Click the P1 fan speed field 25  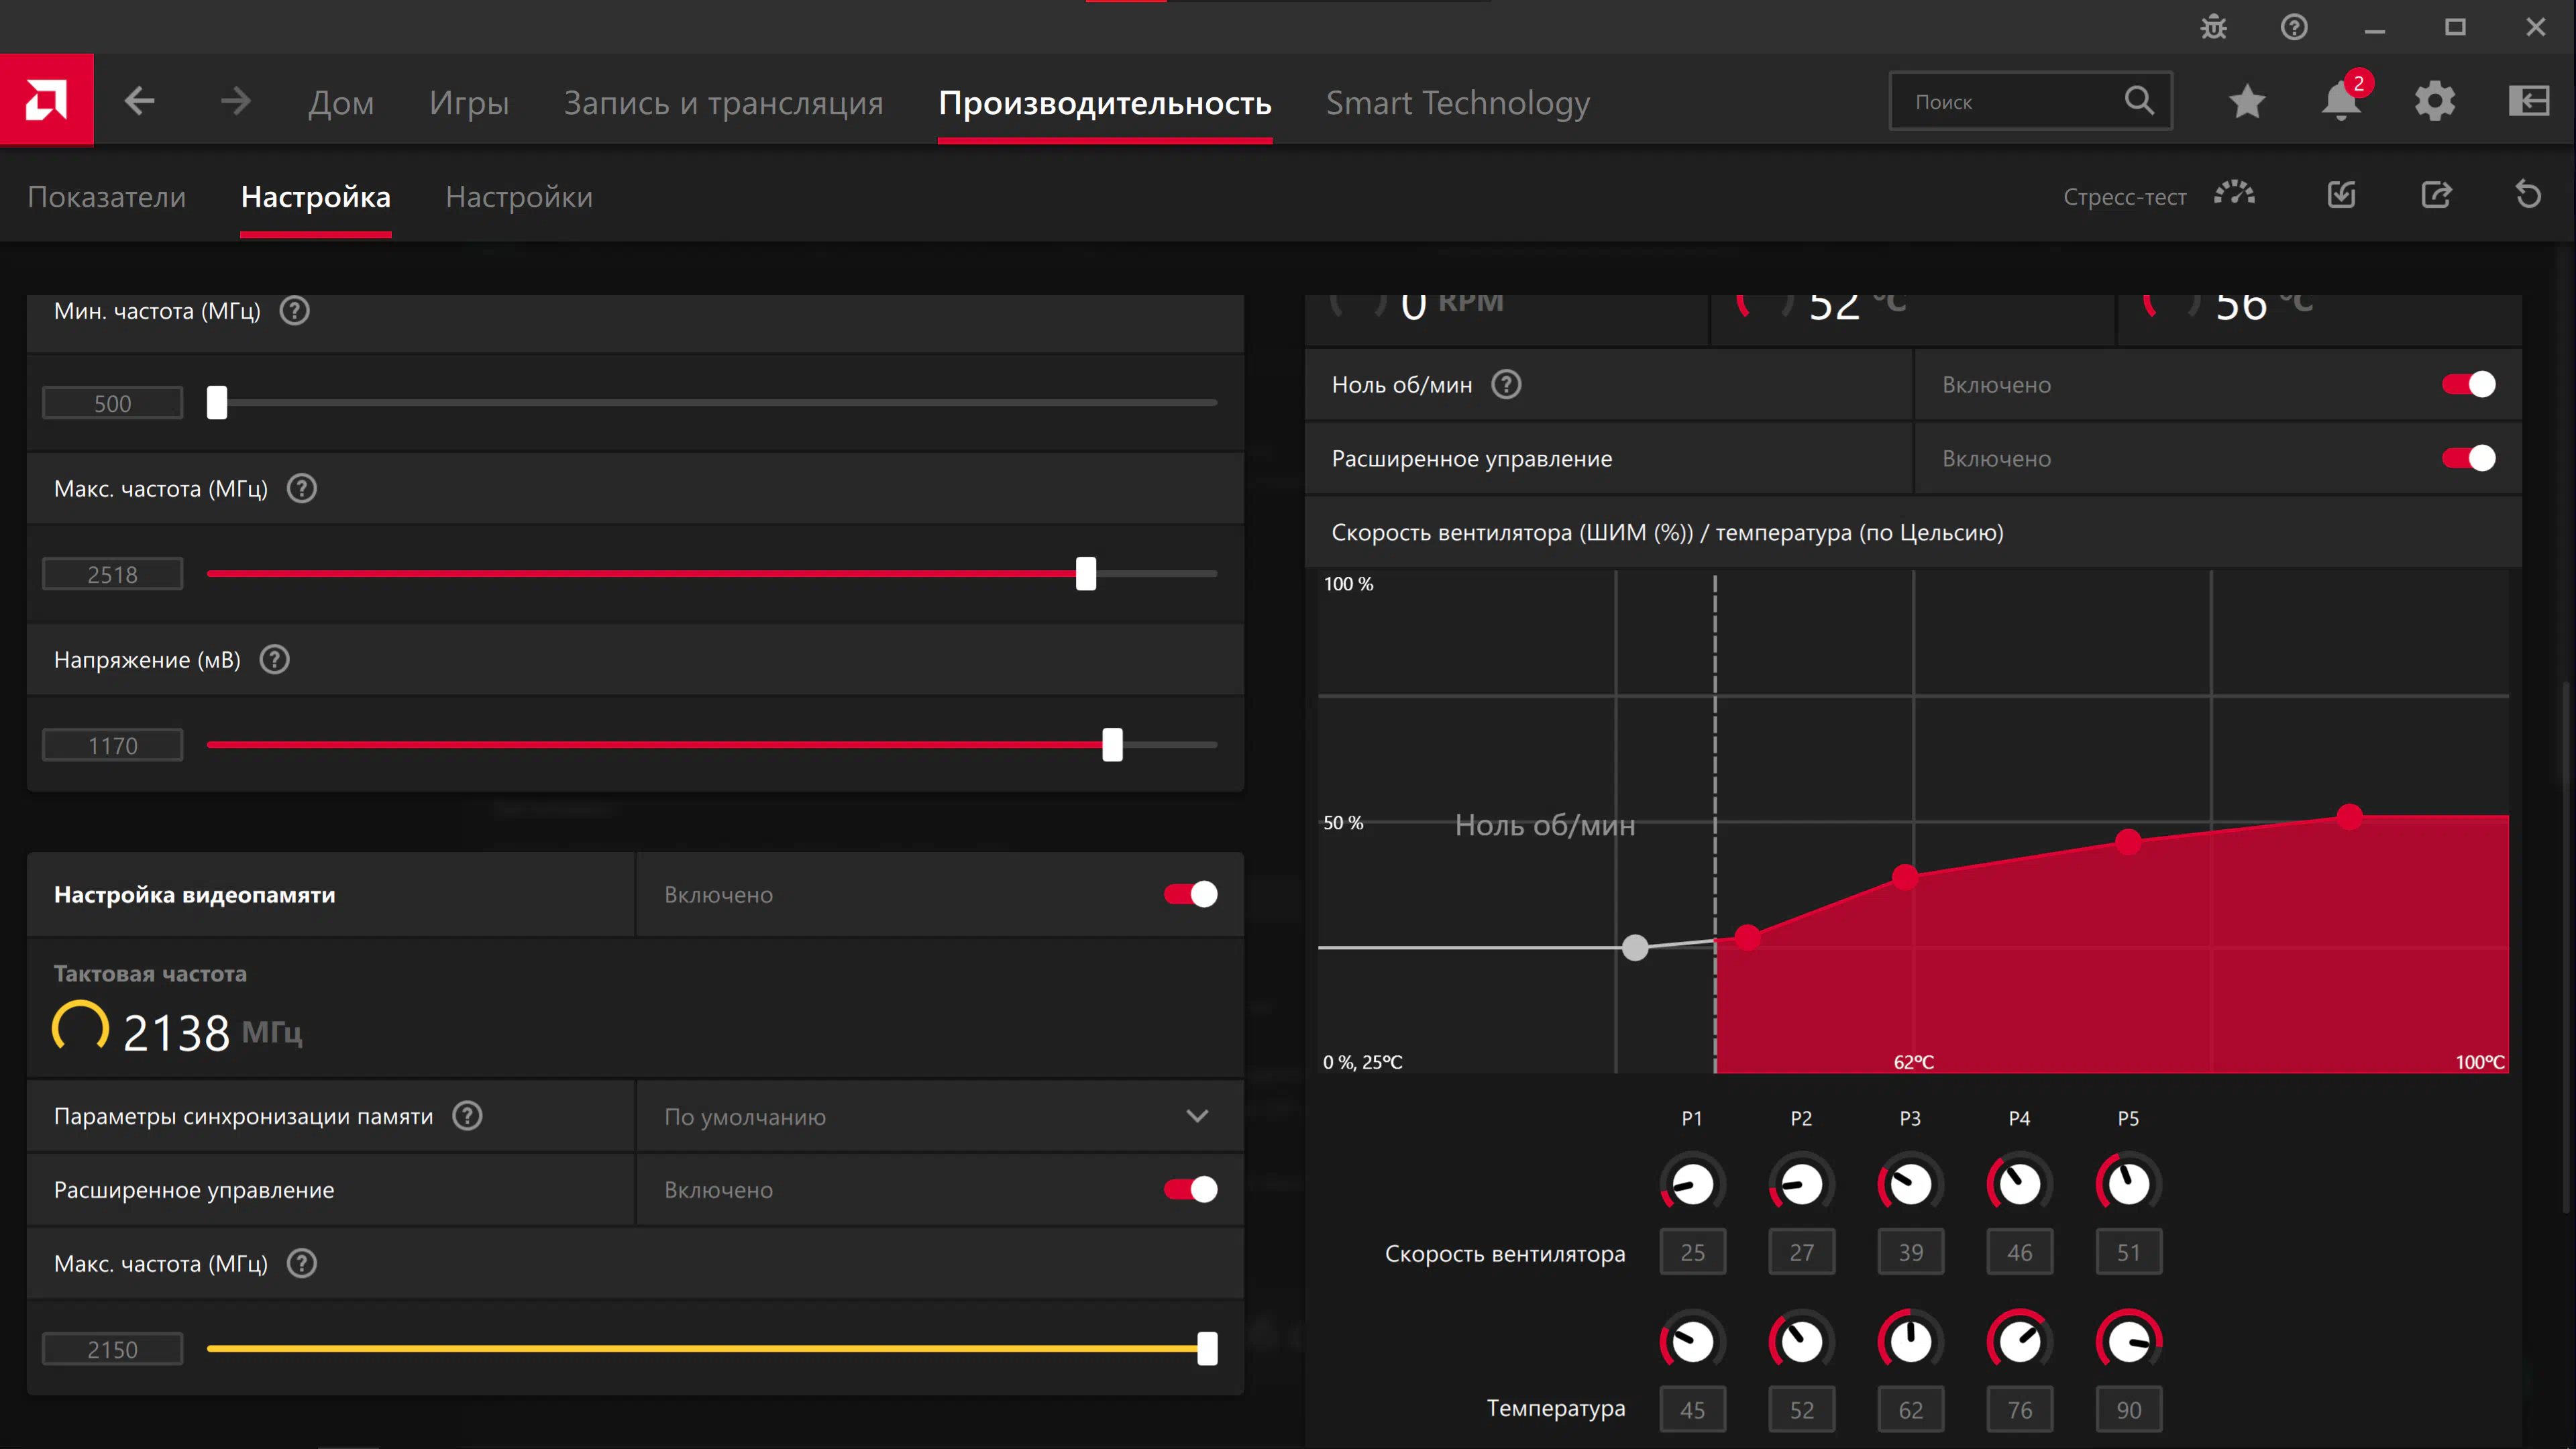coord(1692,1253)
